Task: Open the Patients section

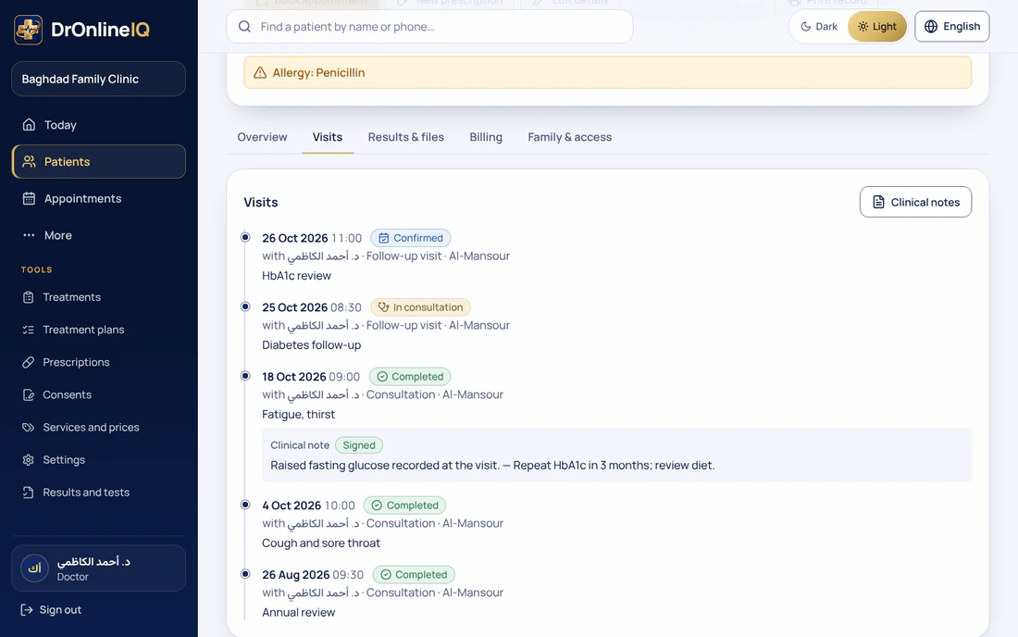Action: (99, 162)
